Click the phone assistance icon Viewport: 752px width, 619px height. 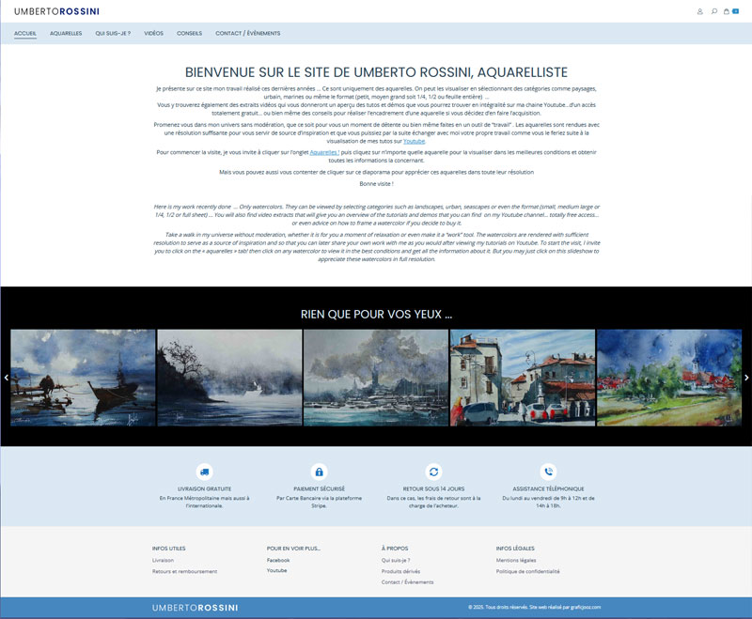[x=549, y=472]
